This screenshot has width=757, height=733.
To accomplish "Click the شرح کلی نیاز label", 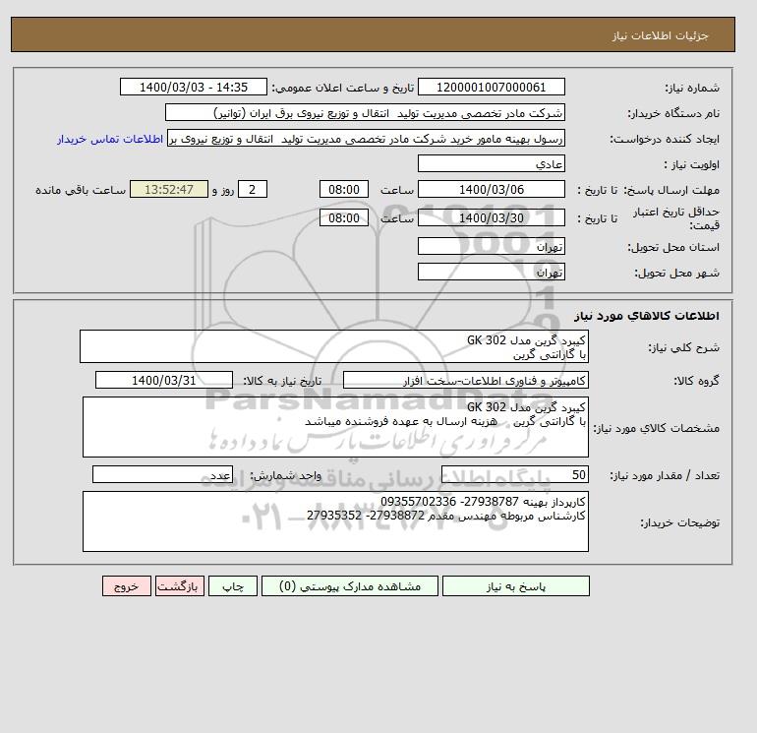I will 683,347.
